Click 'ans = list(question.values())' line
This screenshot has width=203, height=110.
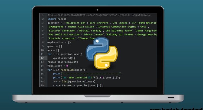[x=74, y=81]
